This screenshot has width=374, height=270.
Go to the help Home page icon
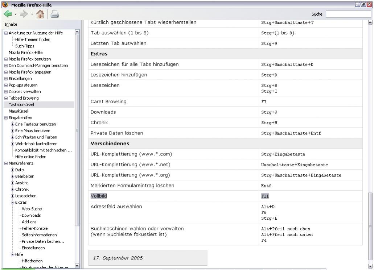(40, 14)
